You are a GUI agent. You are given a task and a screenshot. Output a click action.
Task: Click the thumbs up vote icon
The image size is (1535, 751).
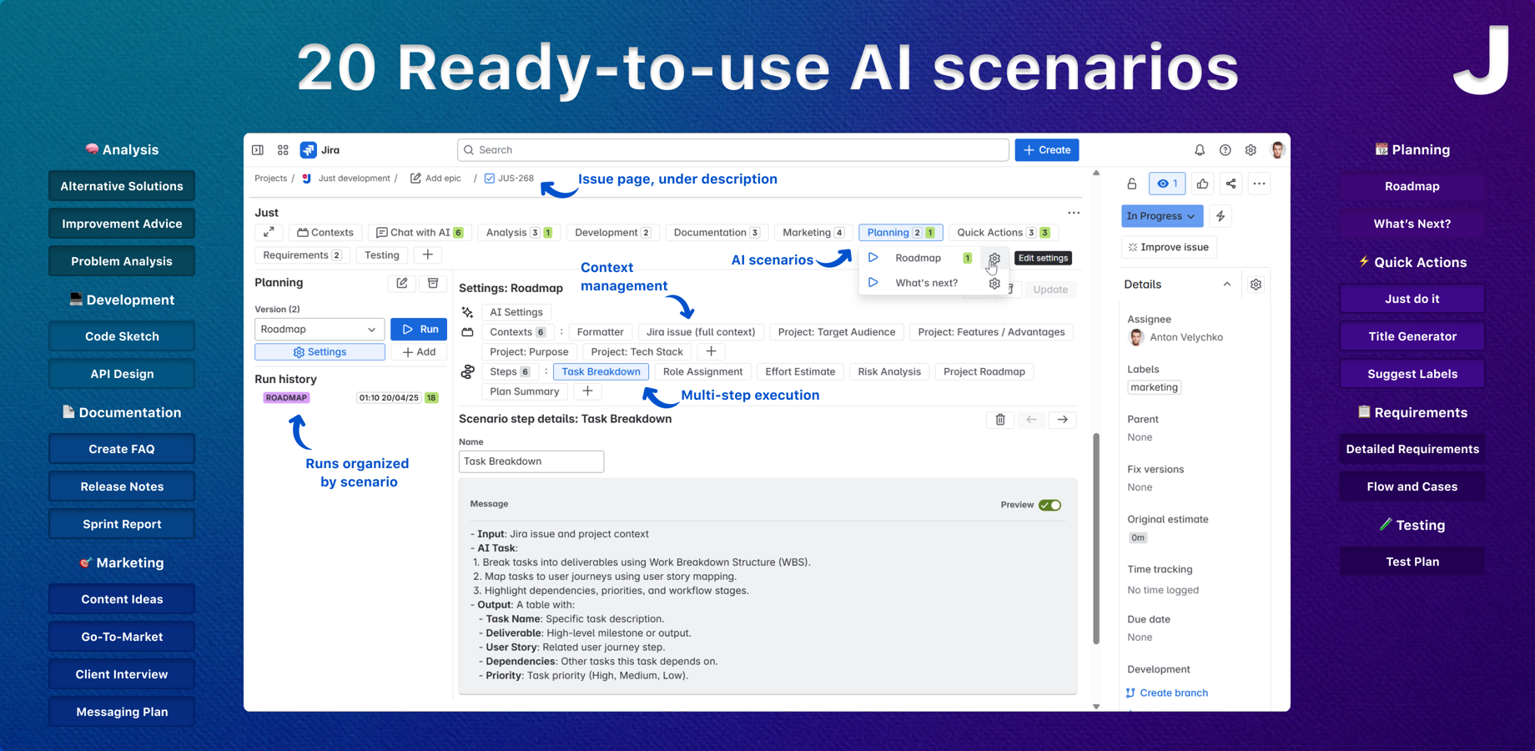[x=1202, y=184]
